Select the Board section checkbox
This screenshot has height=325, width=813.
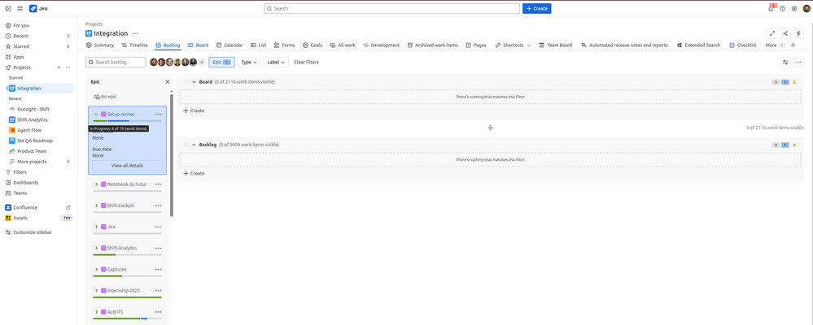tap(186, 82)
